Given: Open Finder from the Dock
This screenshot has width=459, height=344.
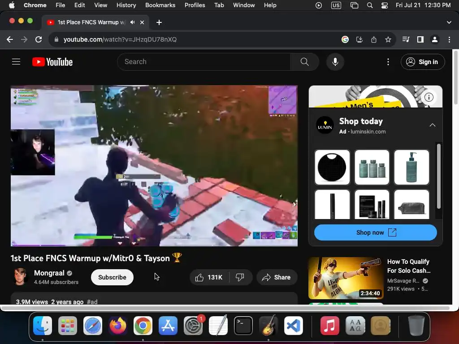Looking at the screenshot, I should (43, 326).
